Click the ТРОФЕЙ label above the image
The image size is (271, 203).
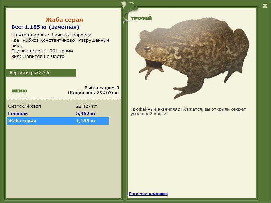(141, 18)
